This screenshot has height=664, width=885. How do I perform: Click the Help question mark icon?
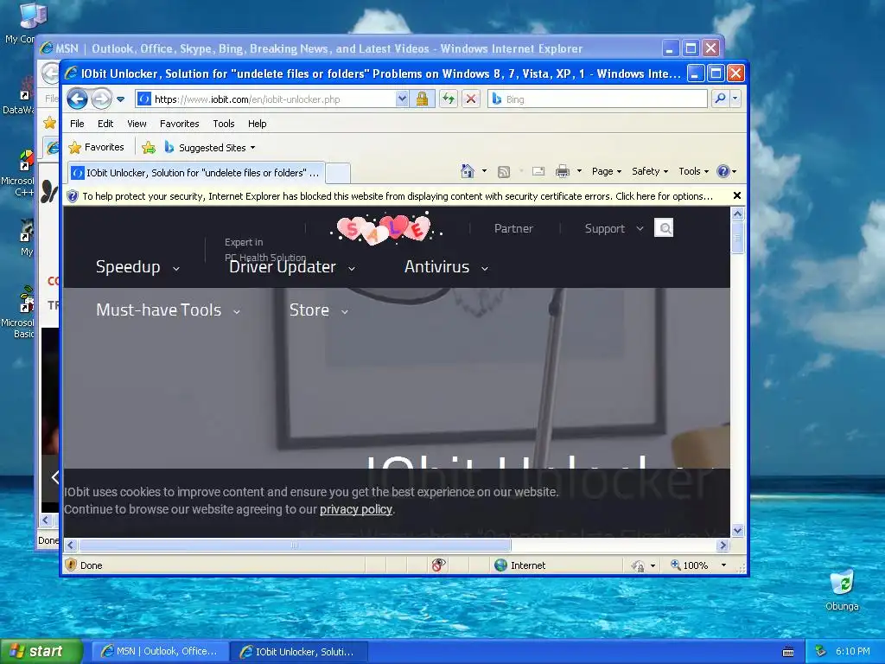723,171
